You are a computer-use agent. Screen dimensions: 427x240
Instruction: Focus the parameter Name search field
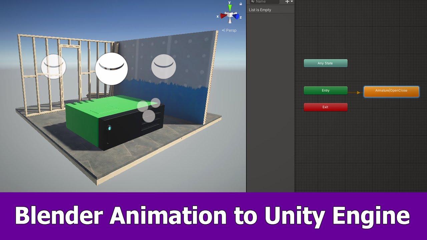tap(264, 2)
